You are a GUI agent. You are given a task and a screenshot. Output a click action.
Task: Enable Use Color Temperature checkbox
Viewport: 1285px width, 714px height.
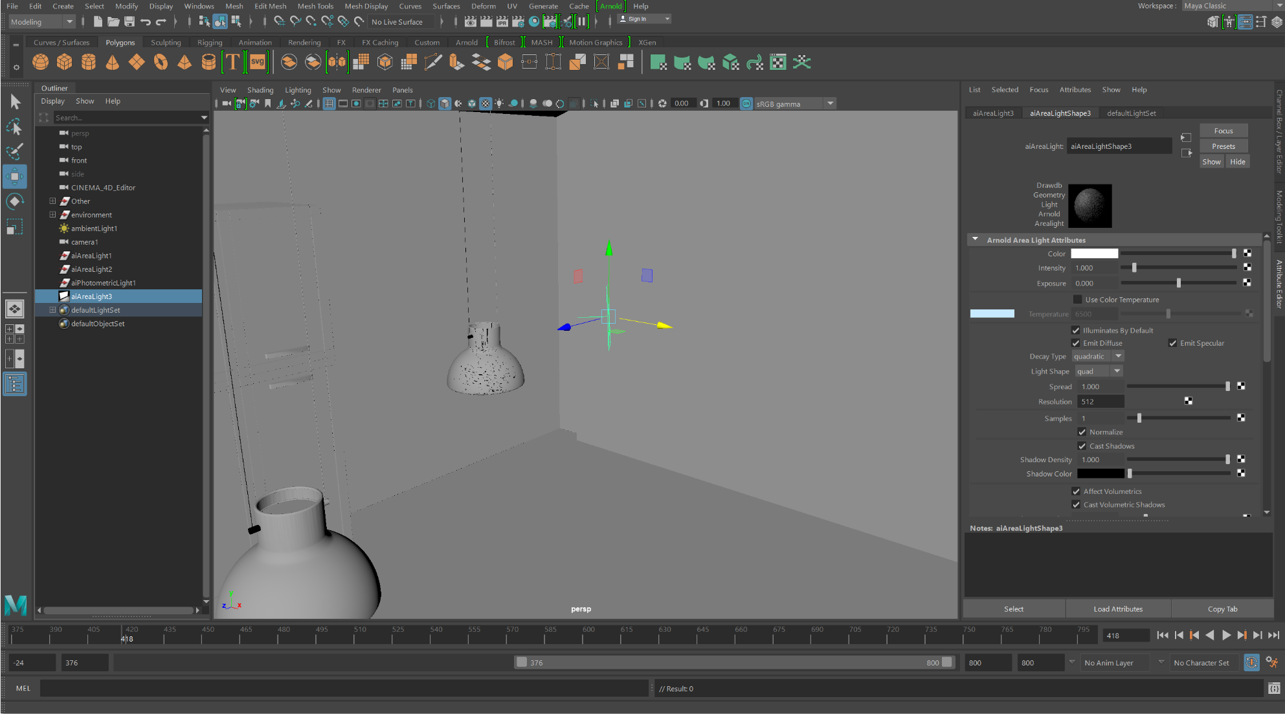1077,299
